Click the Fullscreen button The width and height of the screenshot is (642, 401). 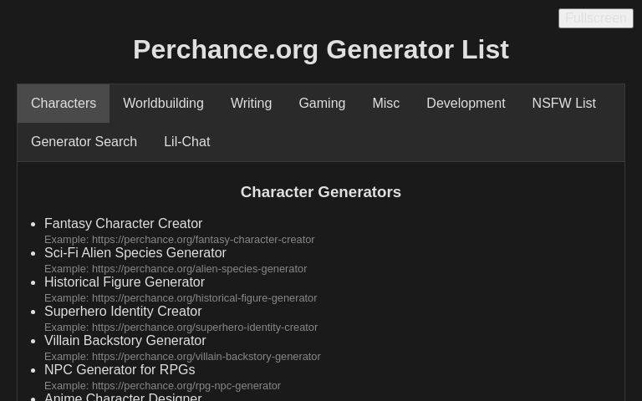pyautogui.click(x=595, y=18)
